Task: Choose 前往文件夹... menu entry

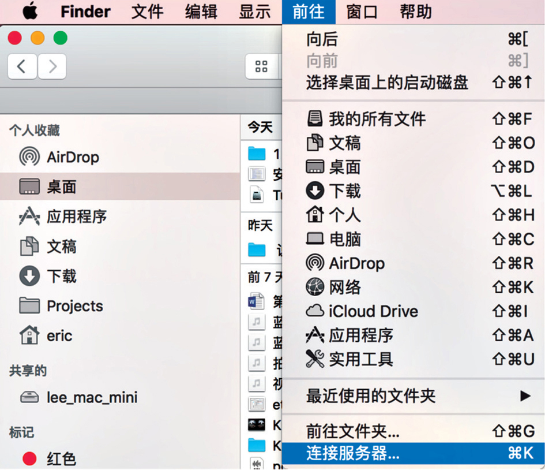Action: (x=353, y=430)
